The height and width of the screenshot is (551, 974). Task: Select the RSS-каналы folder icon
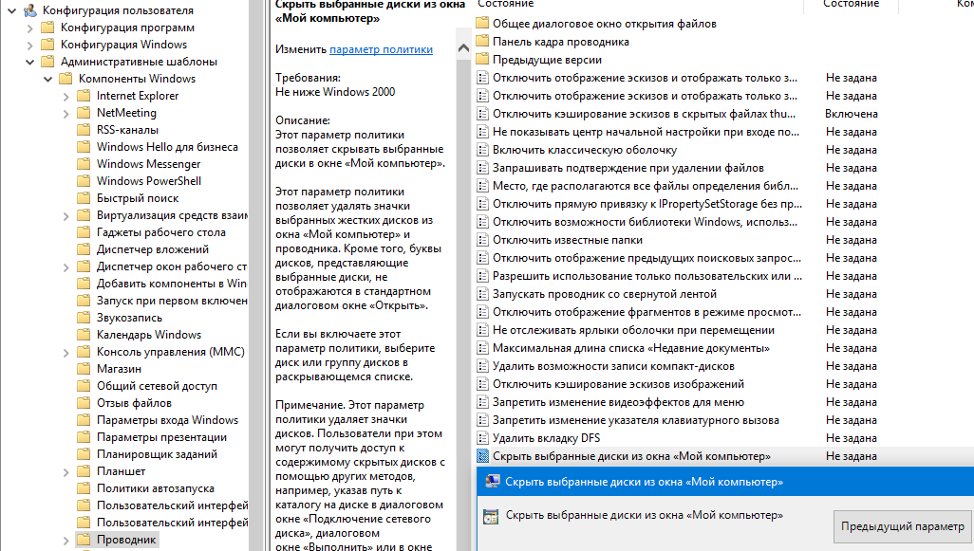click(x=84, y=130)
